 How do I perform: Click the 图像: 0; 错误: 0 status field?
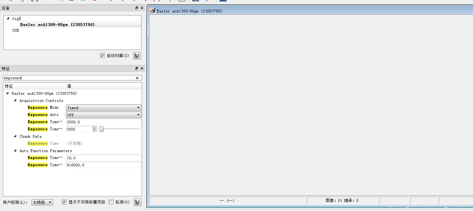coord(342,200)
